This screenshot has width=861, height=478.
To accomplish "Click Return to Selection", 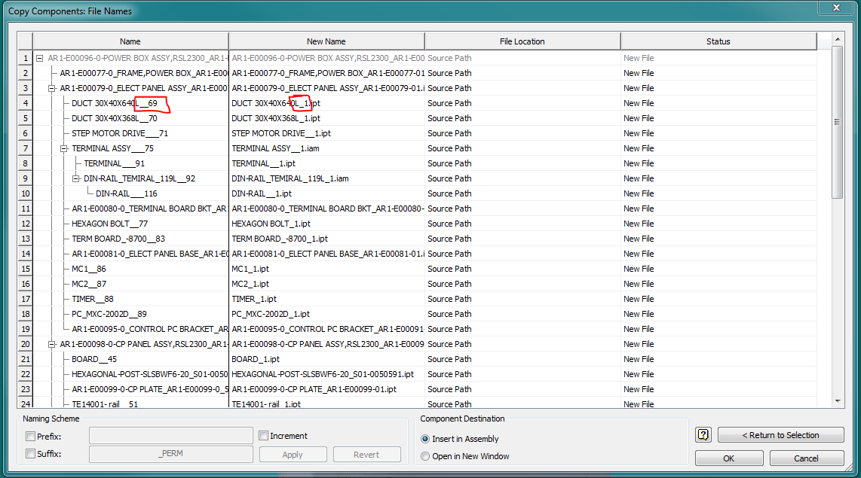I will 780,434.
